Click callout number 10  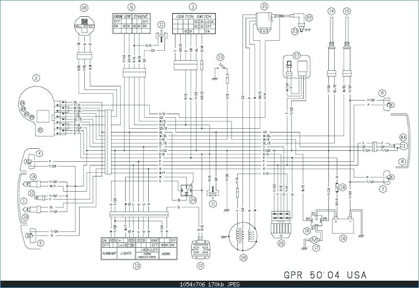pyautogui.click(x=137, y=265)
